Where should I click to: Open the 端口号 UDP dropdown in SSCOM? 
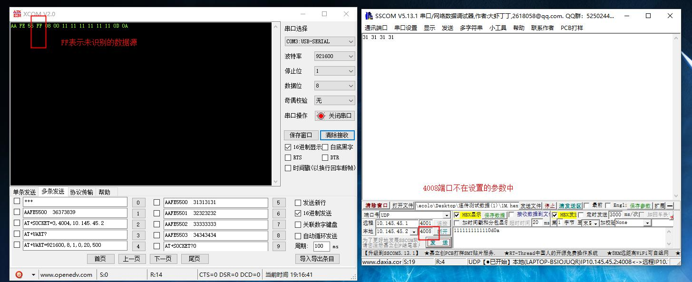pos(414,215)
